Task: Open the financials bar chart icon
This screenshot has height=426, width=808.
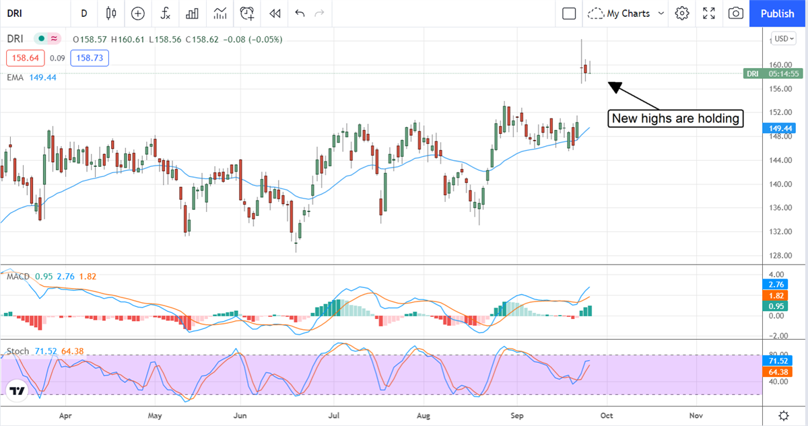Action: tap(192, 13)
